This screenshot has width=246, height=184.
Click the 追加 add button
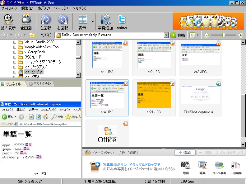(x=185, y=153)
